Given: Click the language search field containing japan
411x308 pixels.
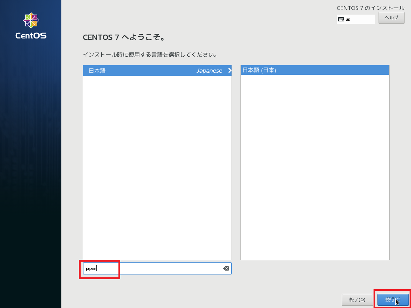Looking at the screenshot, I should (157, 268).
